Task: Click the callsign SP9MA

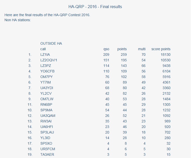Action: pyautogui.click(x=46, y=110)
